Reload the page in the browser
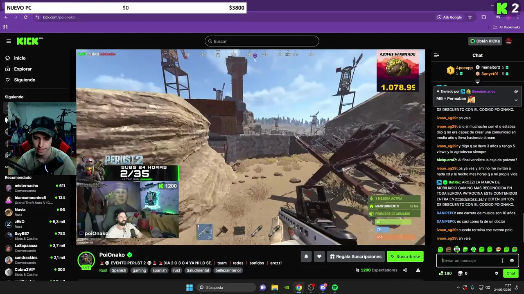The image size is (524, 294). [25, 17]
